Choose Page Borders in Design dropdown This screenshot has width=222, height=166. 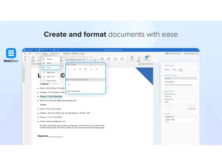point(51,81)
